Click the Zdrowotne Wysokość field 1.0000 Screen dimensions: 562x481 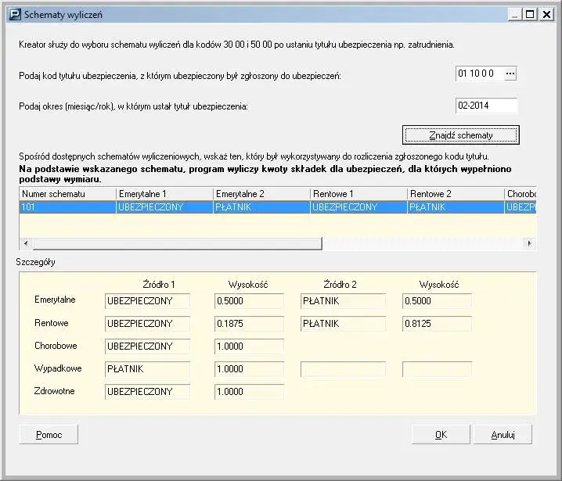point(249,392)
